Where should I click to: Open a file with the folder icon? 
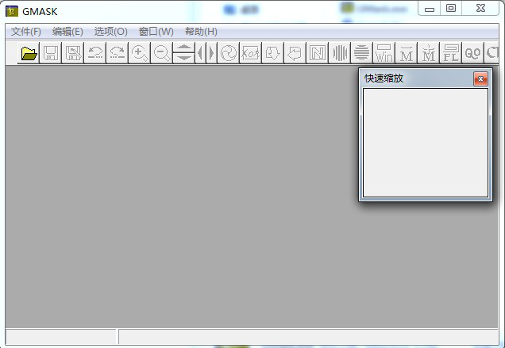point(29,53)
